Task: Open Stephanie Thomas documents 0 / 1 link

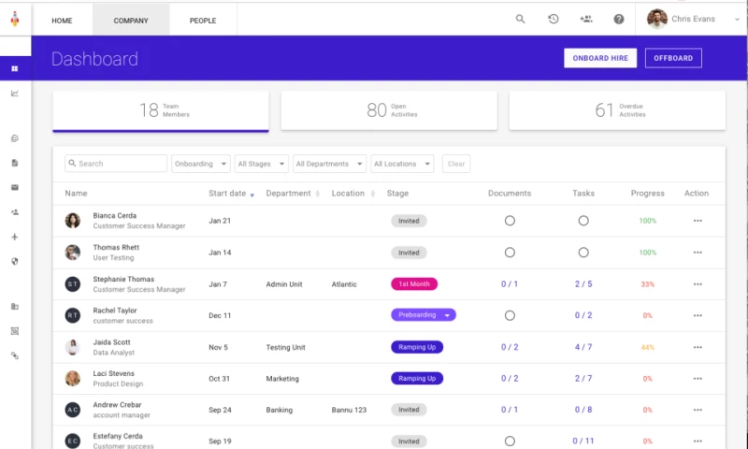Action: click(510, 284)
